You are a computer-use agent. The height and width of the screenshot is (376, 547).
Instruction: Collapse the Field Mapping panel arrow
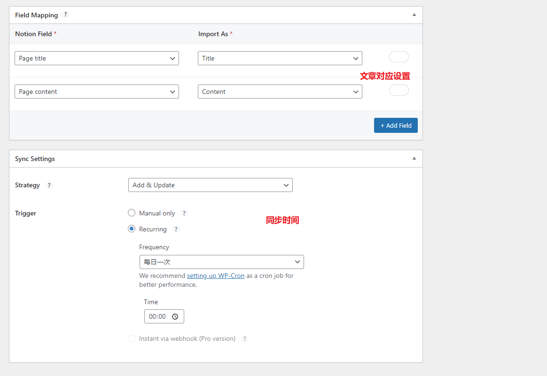pos(414,15)
